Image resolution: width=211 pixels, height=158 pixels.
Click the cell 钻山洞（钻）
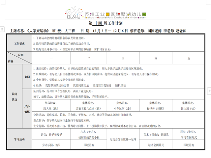(x=188, y=106)
